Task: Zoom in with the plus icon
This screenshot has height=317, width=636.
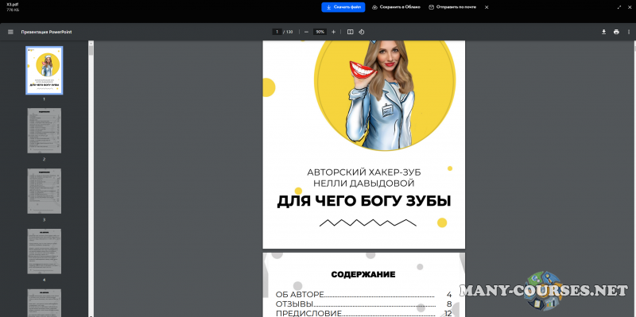Action: (x=333, y=32)
